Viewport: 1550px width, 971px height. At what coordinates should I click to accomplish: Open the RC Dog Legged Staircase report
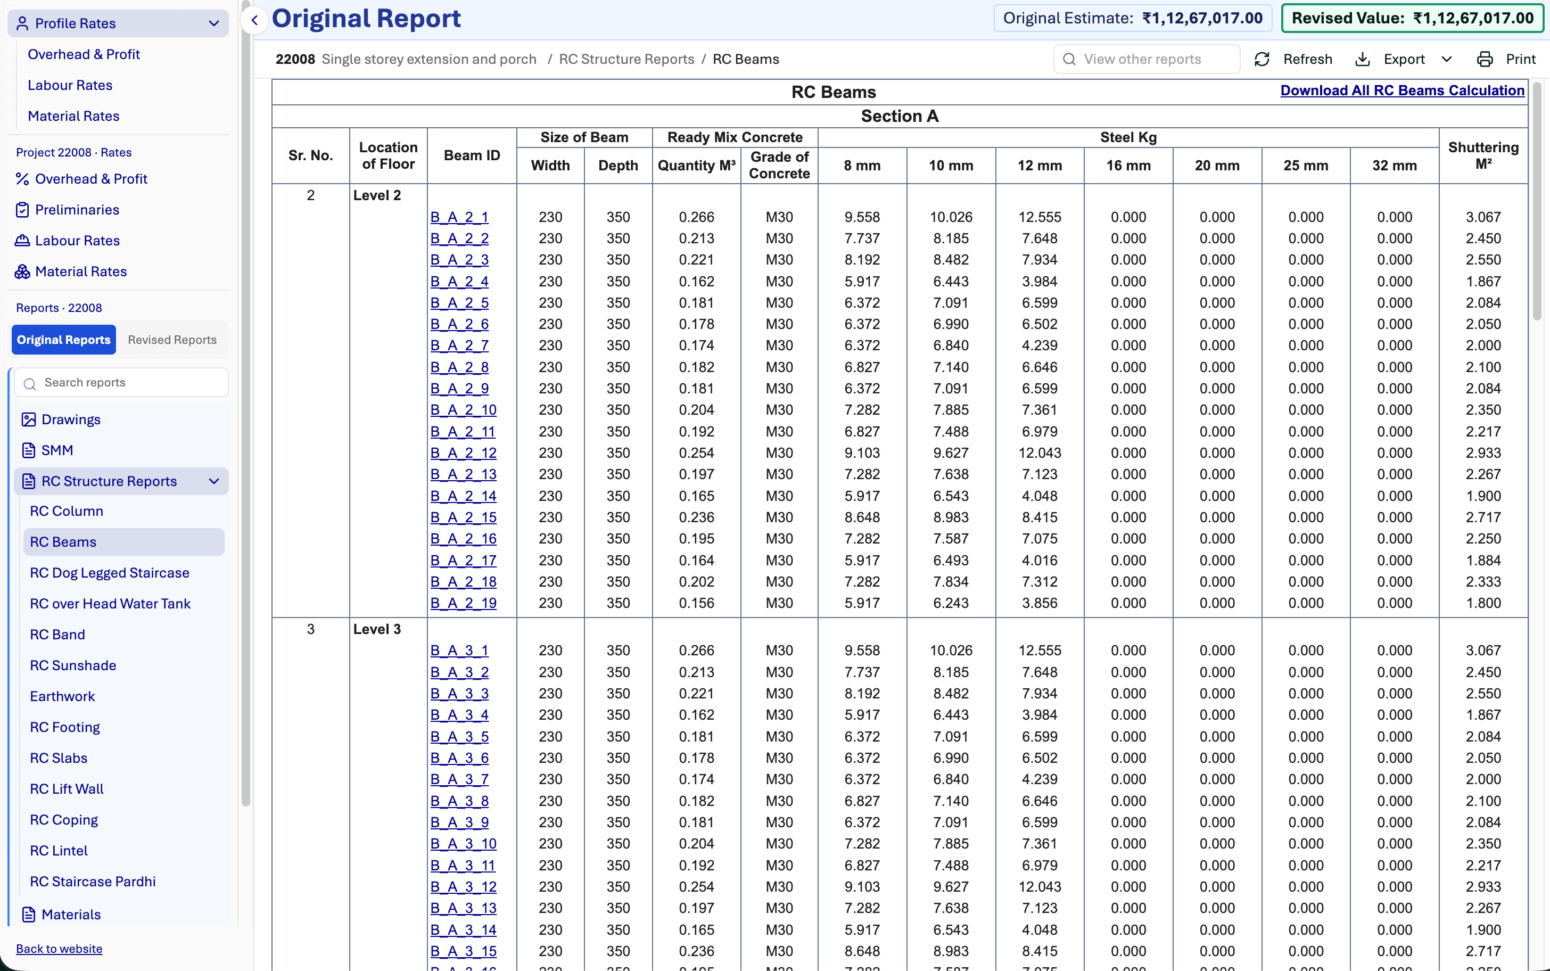point(110,573)
